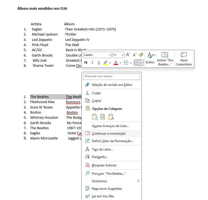Click Novo Comentário icon

(x=184, y=55)
